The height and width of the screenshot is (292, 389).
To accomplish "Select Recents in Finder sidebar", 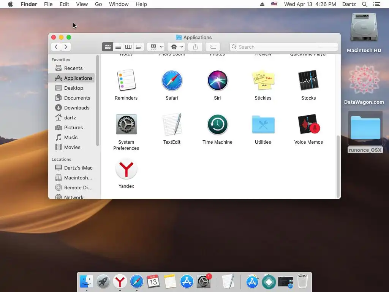I will (72, 68).
